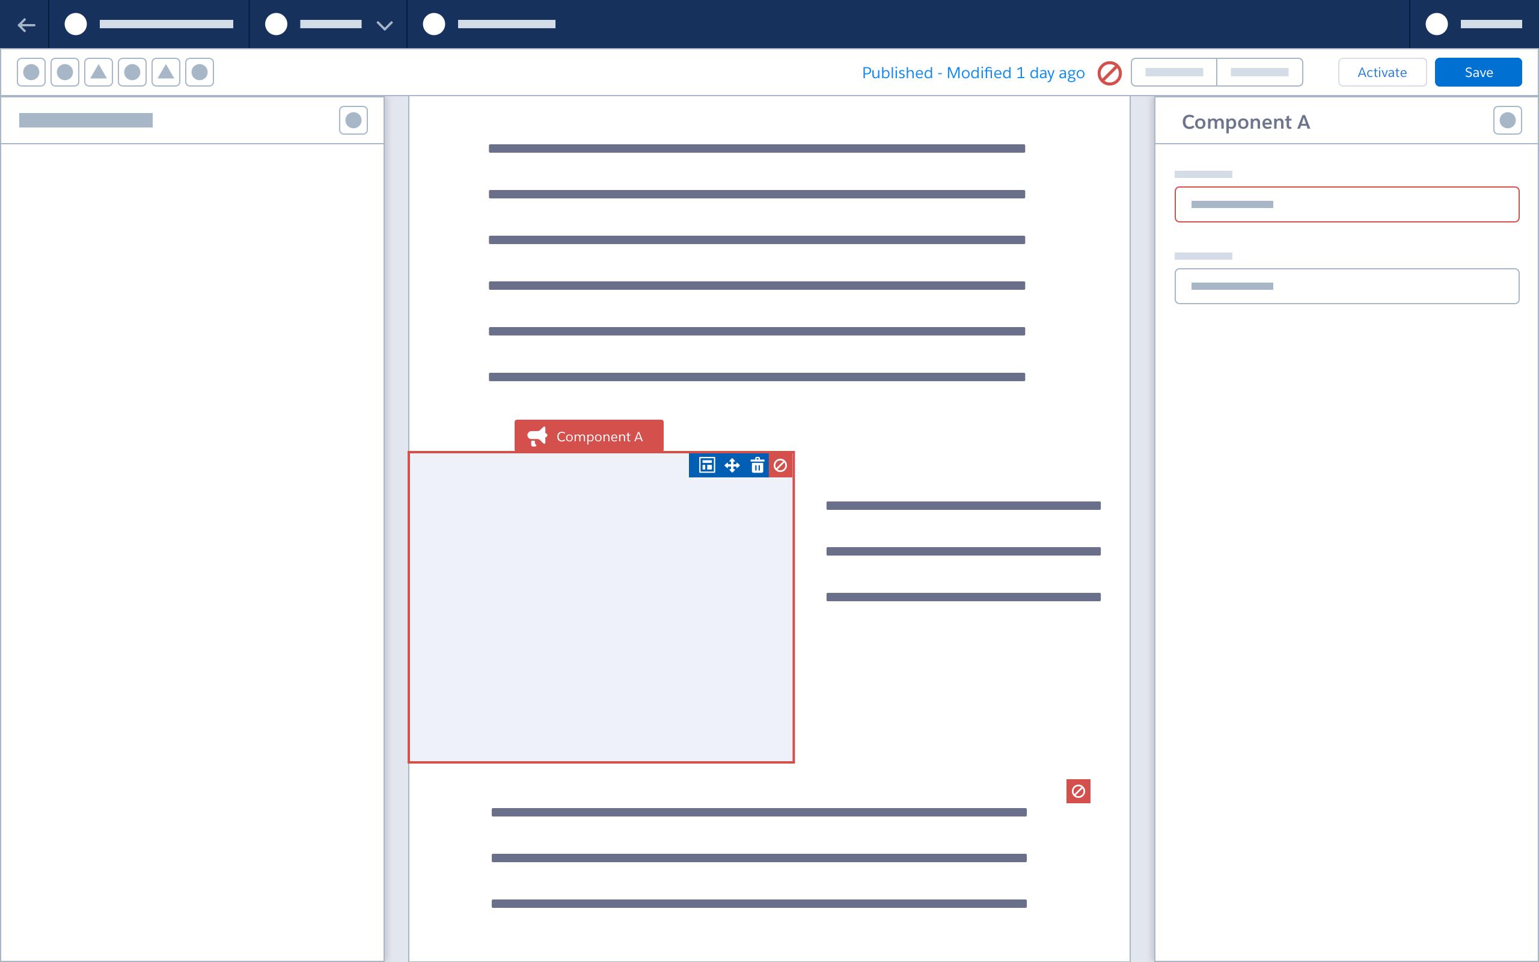
Task: Click the Activate button
Action: 1383,72
